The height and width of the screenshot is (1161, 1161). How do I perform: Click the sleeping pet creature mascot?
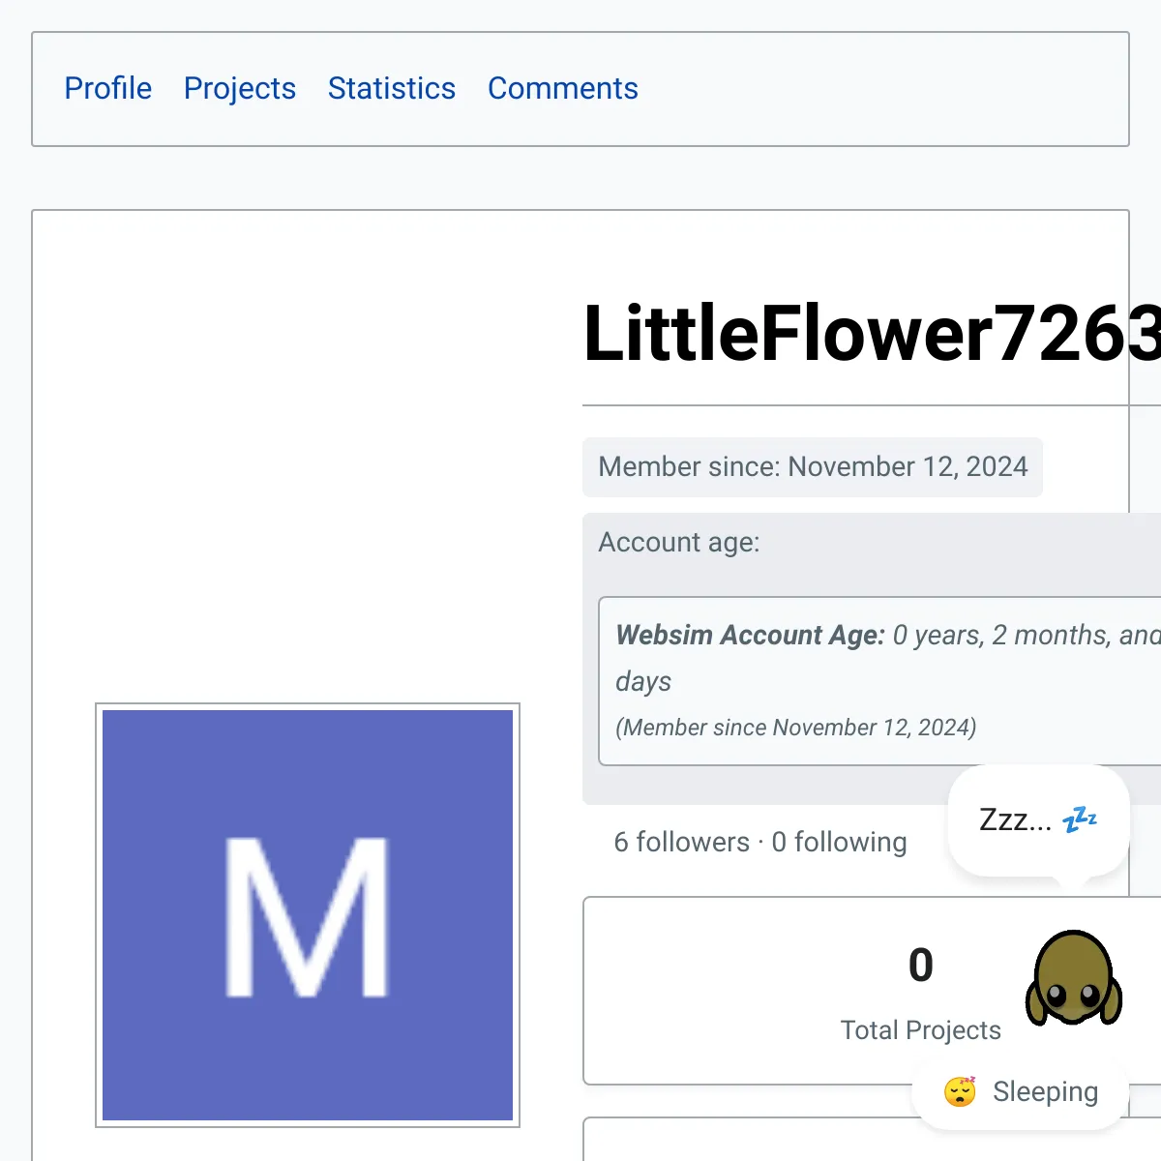pyautogui.click(x=1072, y=977)
